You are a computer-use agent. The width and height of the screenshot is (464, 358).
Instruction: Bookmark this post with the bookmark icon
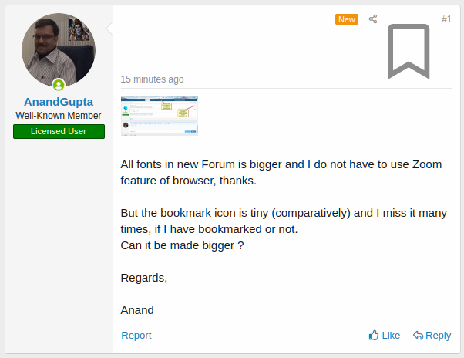pos(408,51)
